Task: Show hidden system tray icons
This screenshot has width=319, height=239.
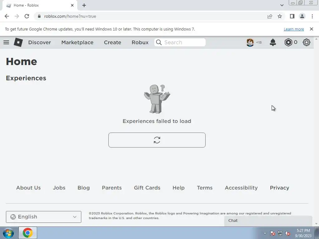Action: pos(265,233)
